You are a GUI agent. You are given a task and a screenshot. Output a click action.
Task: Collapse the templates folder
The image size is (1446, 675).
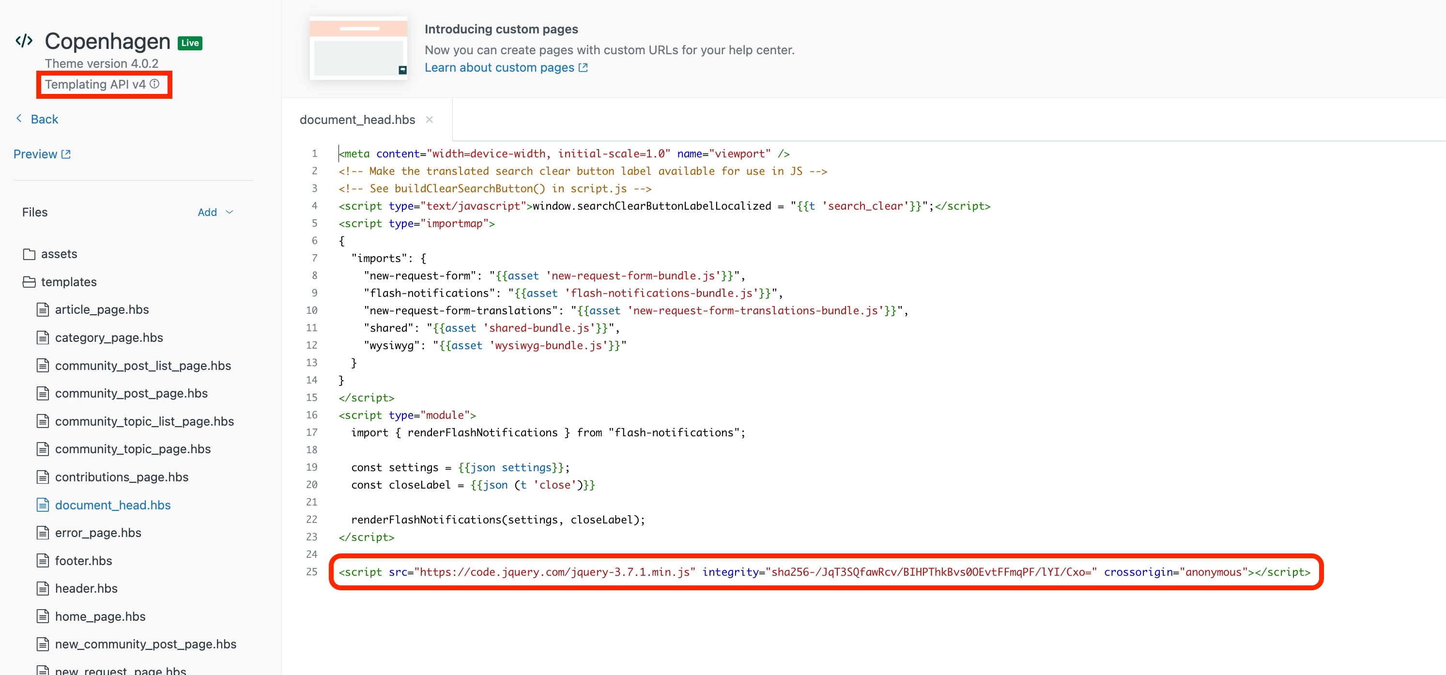pos(68,282)
